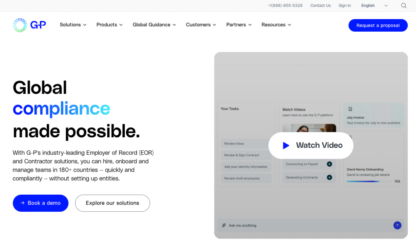Click the David Kenny Onboarding title
416x245 pixels.
click(x=365, y=169)
